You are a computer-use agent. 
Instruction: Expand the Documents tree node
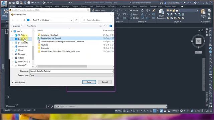[13, 43]
